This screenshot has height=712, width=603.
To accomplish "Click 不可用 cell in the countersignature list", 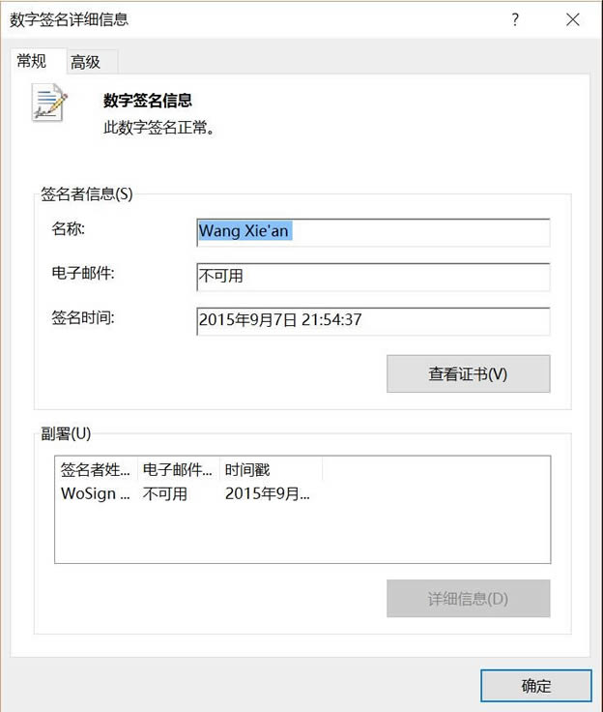I will coord(165,493).
